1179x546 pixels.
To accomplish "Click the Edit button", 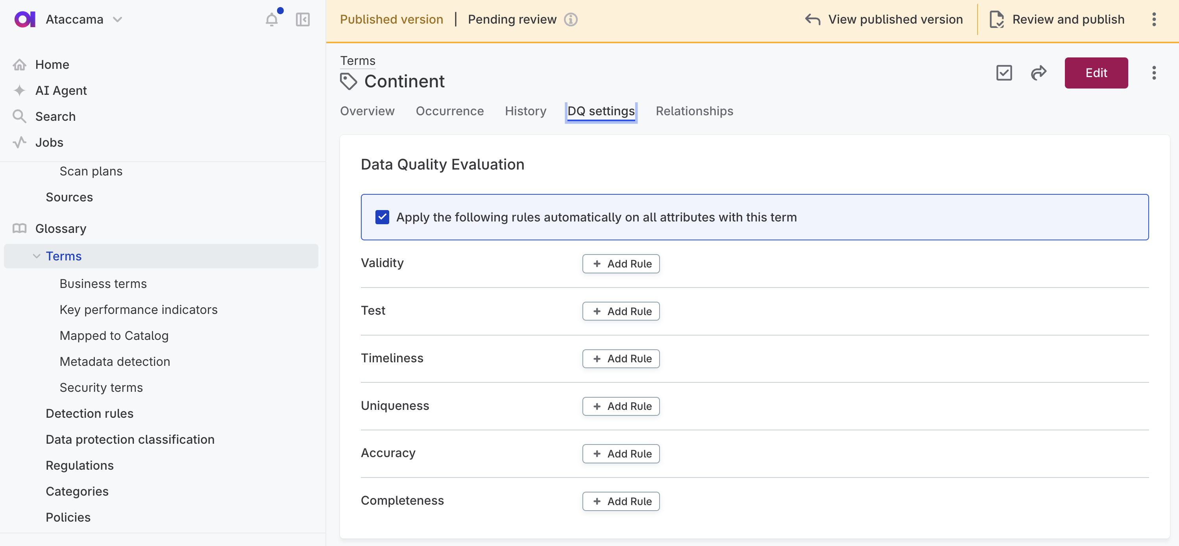I will 1096,73.
